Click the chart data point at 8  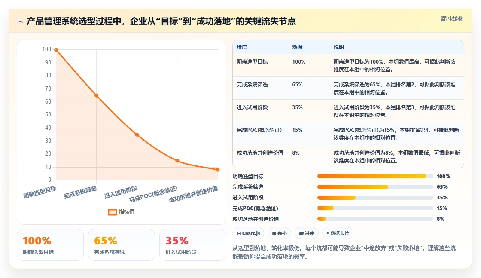217,170
